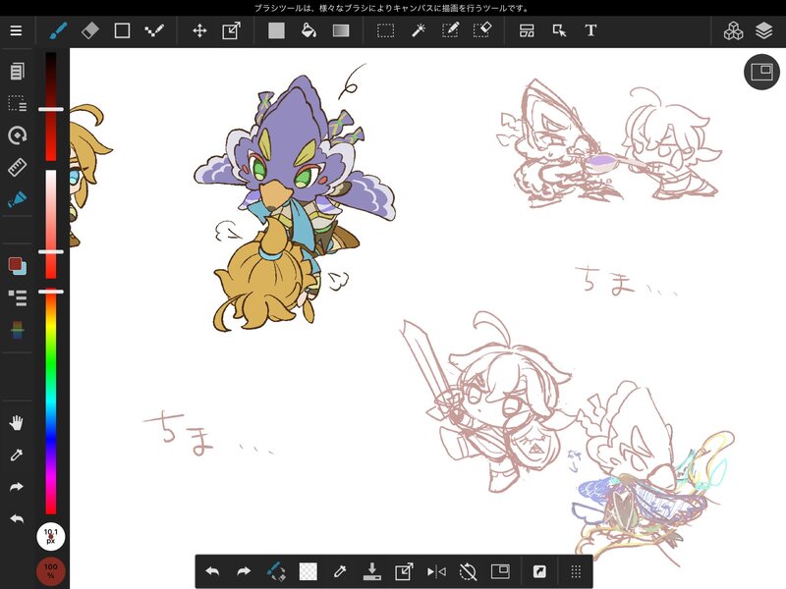Image resolution: width=786 pixels, height=589 pixels.
Task: Click the save download icon in bottom bar
Action: (372, 571)
